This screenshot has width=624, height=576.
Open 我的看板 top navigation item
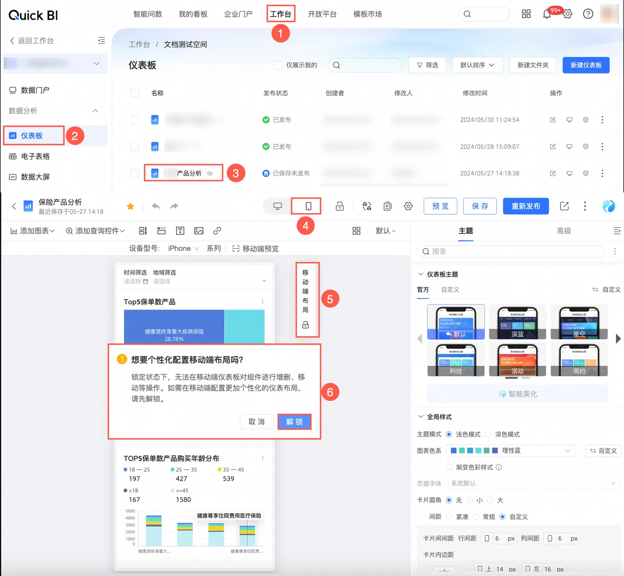193,14
